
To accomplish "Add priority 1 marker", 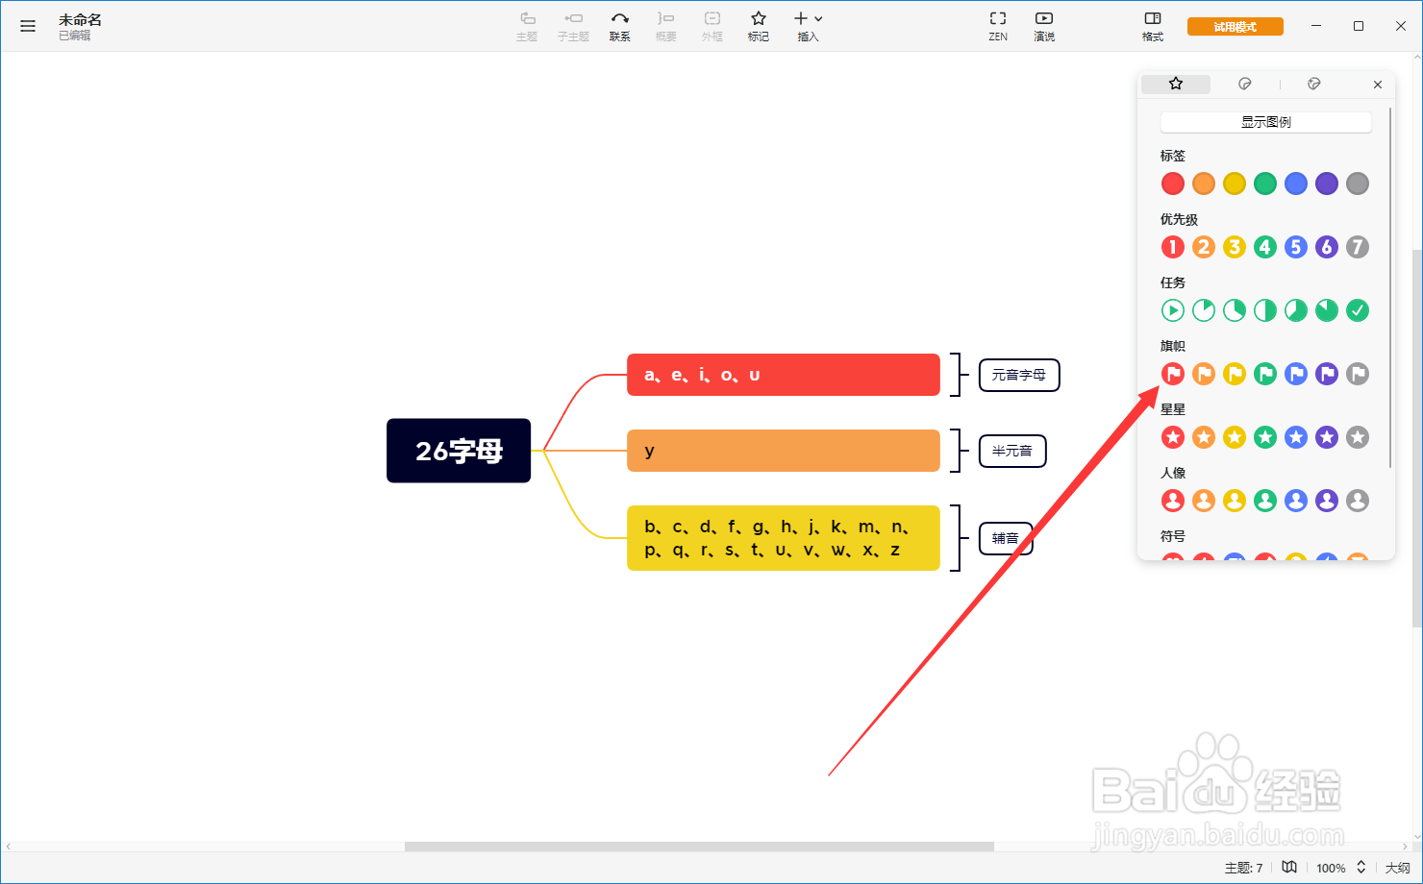I will click(1173, 247).
